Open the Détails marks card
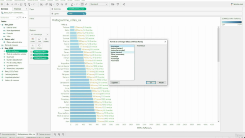The image size is (245, 138). 33,46
